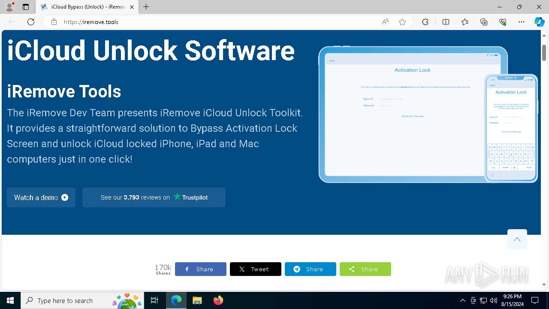
Task: Click the scrollbar down arrow
Action: 544,285
